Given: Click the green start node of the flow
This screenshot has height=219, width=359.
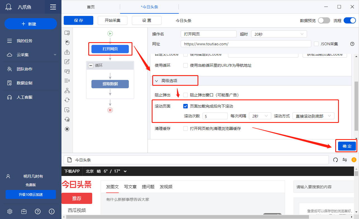Looking at the screenshot, I should click(110, 34).
